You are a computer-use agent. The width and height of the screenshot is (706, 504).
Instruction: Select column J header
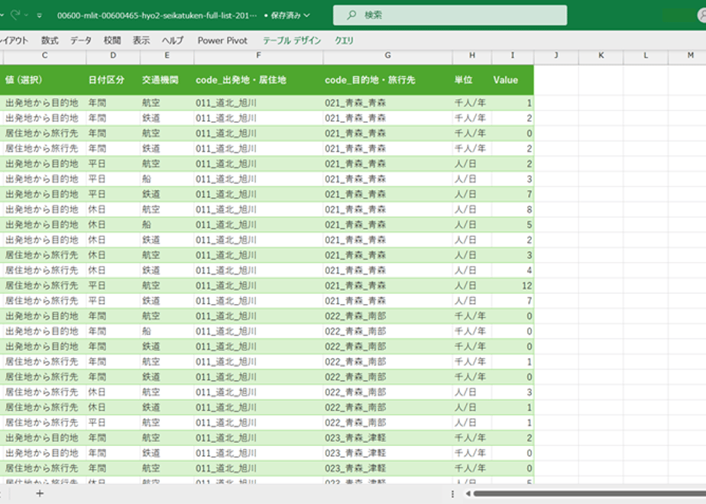coord(556,55)
